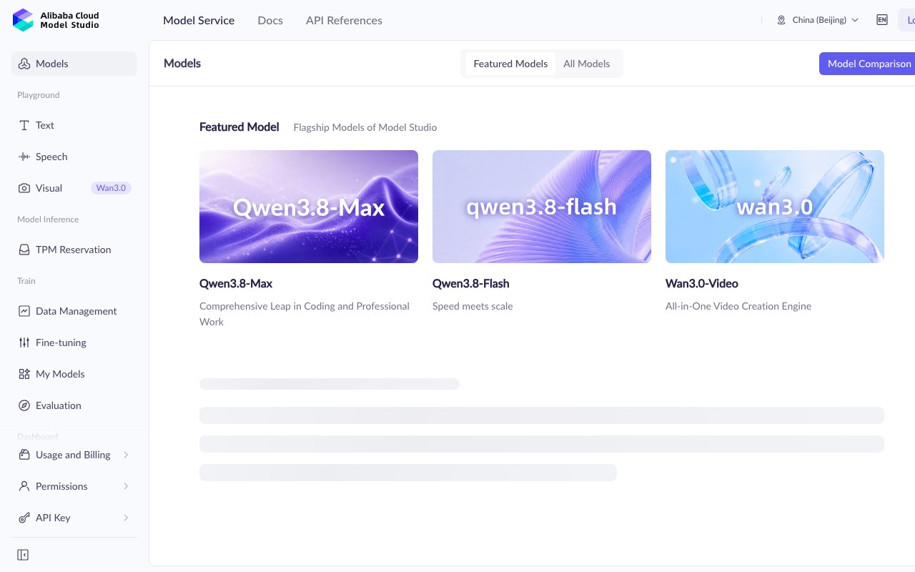
Task: Open the Qwen3.8-Flash title link
Action: coord(471,284)
